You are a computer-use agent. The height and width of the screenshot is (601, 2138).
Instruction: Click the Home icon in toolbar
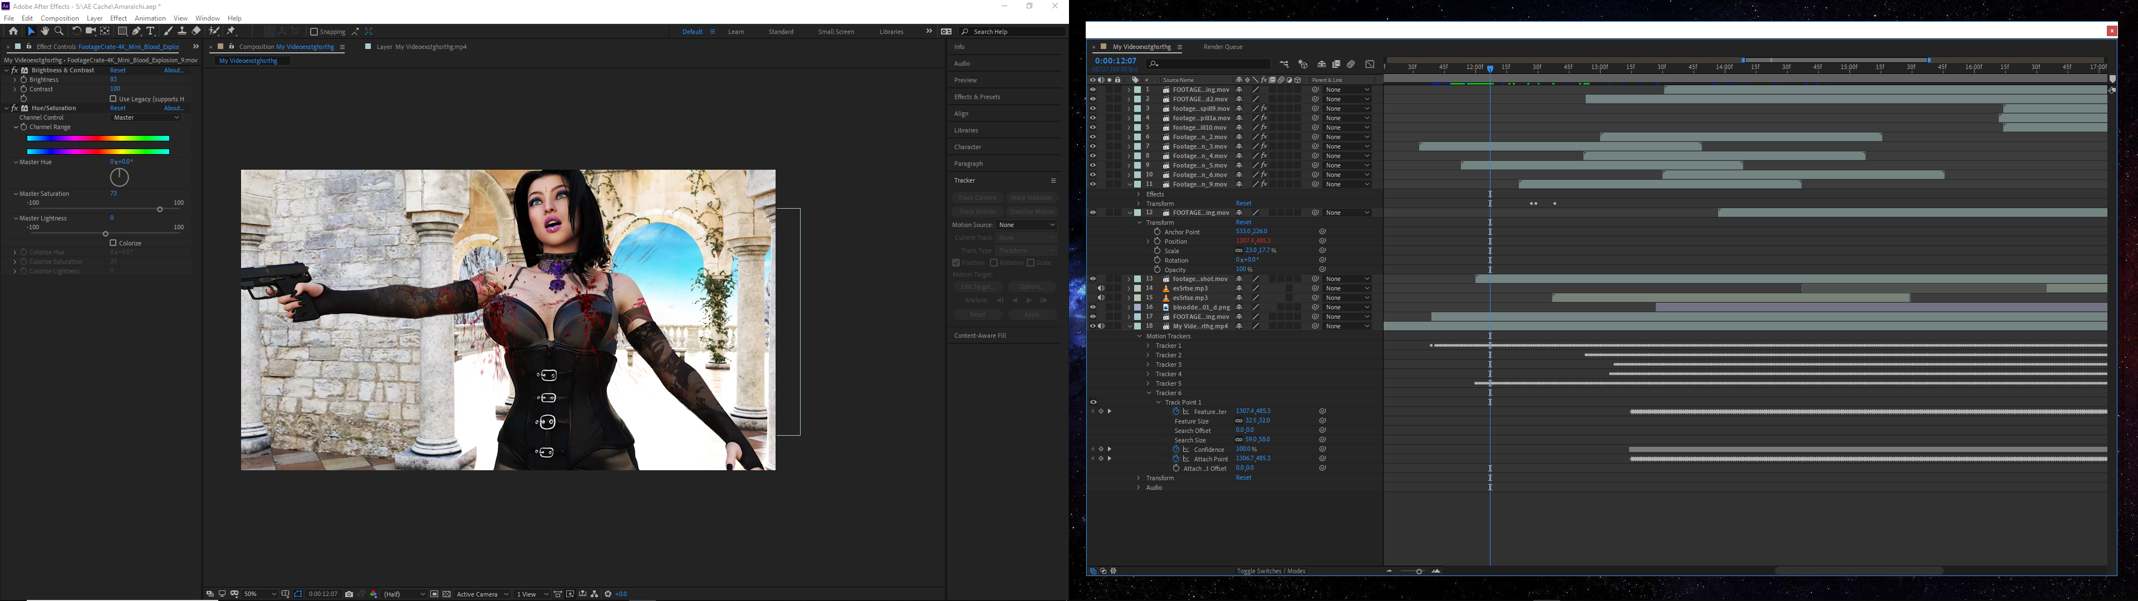tap(13, 32)
